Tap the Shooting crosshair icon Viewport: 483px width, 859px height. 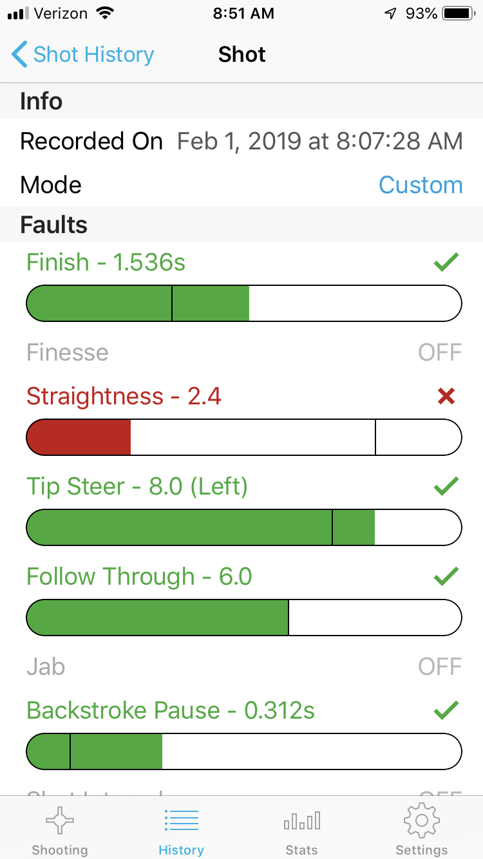click(x=59, y=821)
